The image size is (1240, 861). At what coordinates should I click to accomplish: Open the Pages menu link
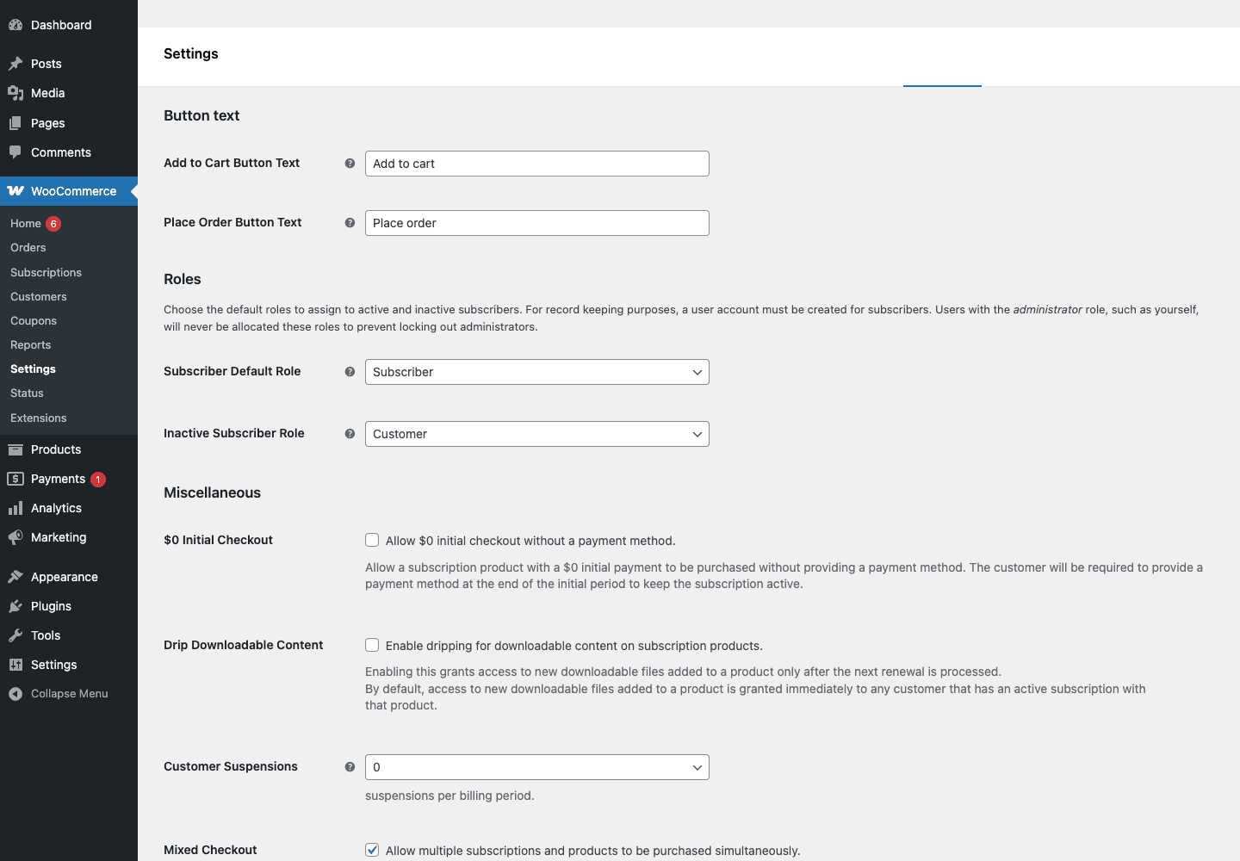click(x=48, y=123)
